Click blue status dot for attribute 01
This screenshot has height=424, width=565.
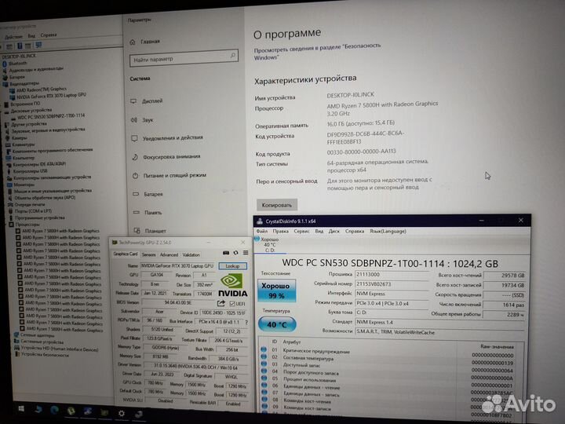pyautogui.click(x=264, y=349)
